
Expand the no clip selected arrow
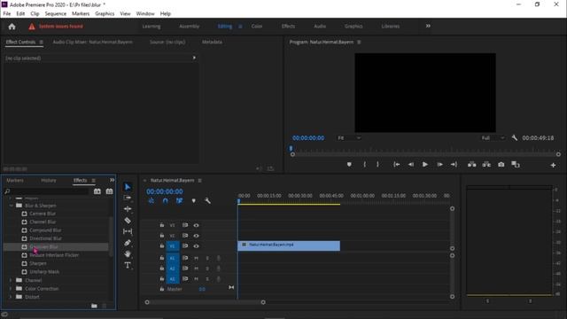194,58
